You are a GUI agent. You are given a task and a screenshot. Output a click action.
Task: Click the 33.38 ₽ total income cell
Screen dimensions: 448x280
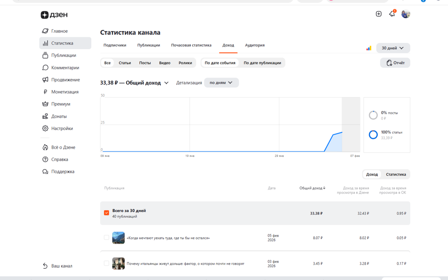click(316, 213)
